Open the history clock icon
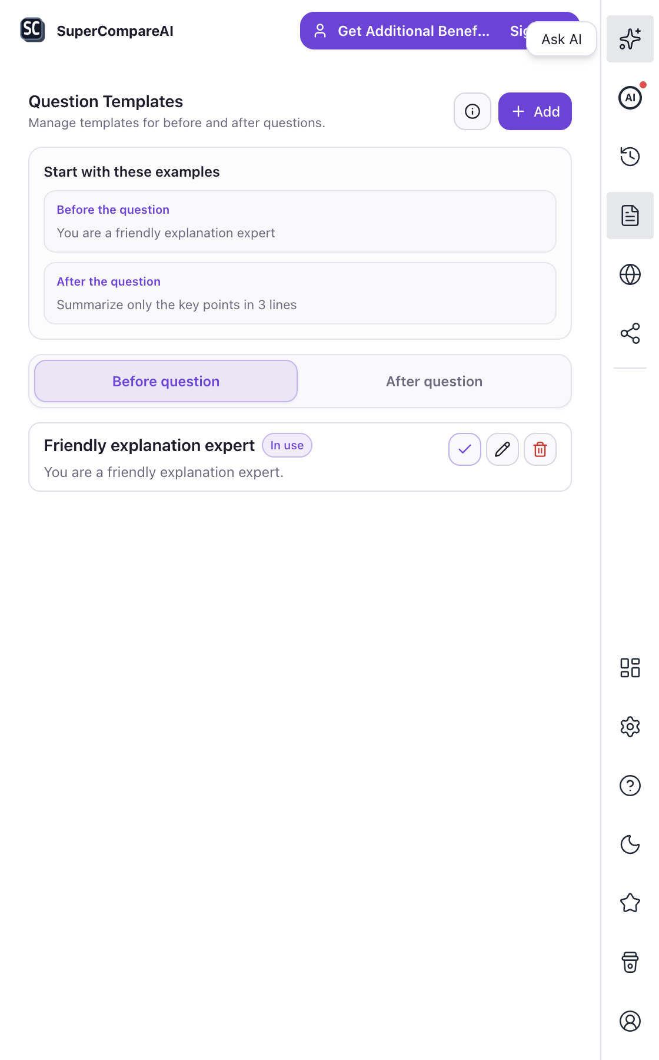The image size is (659, 1060). point(630,157)
